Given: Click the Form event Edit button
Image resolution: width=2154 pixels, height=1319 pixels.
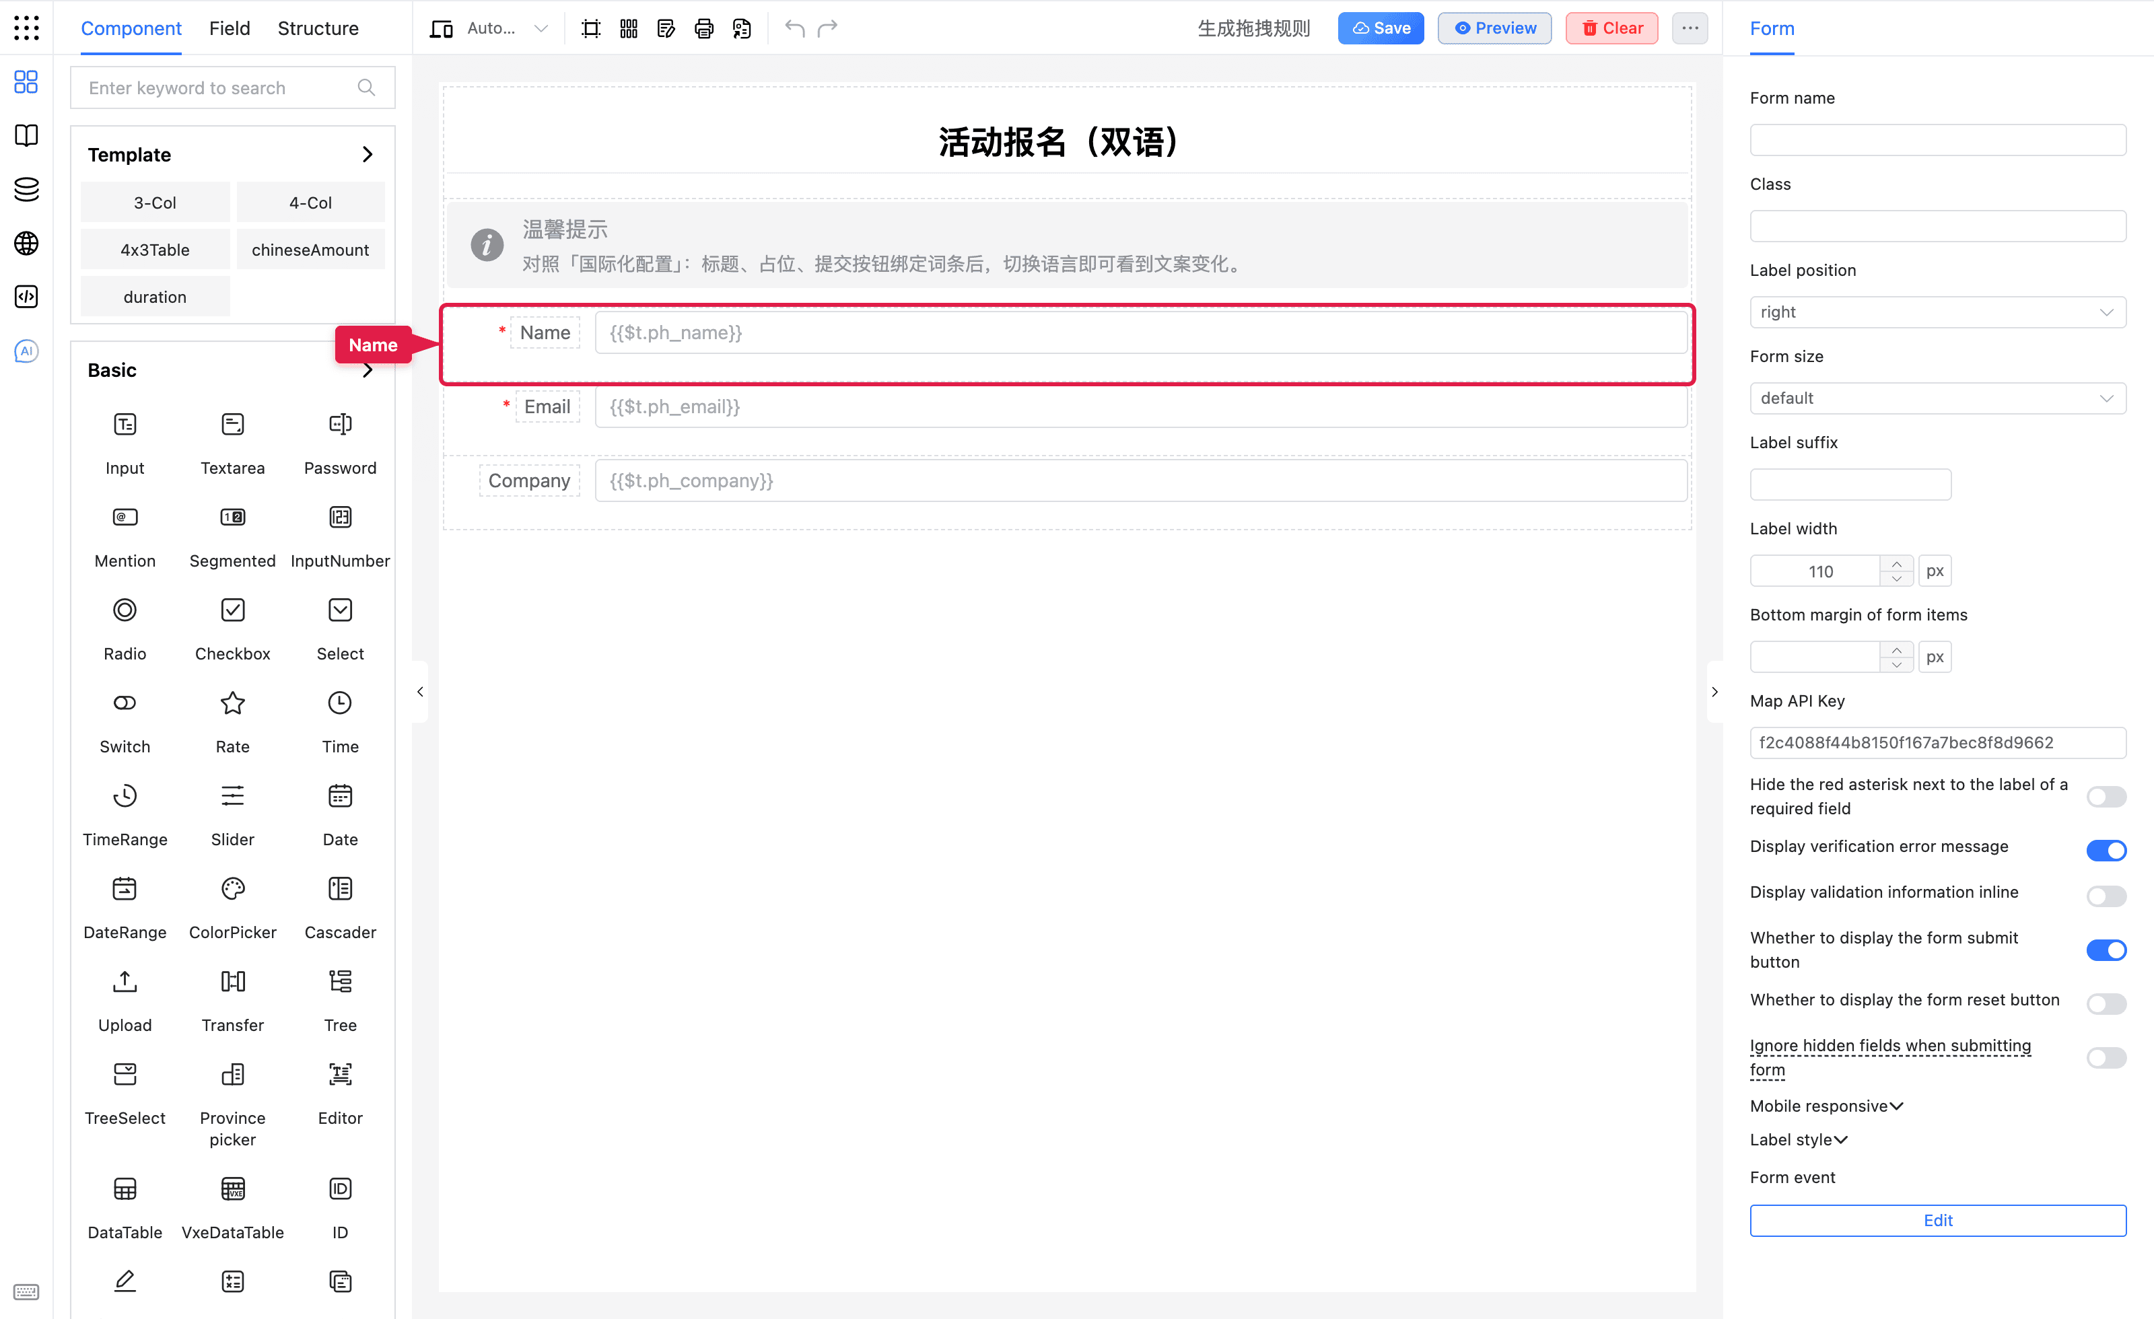Looking at the screenshot, I should click(1937, 1220).
